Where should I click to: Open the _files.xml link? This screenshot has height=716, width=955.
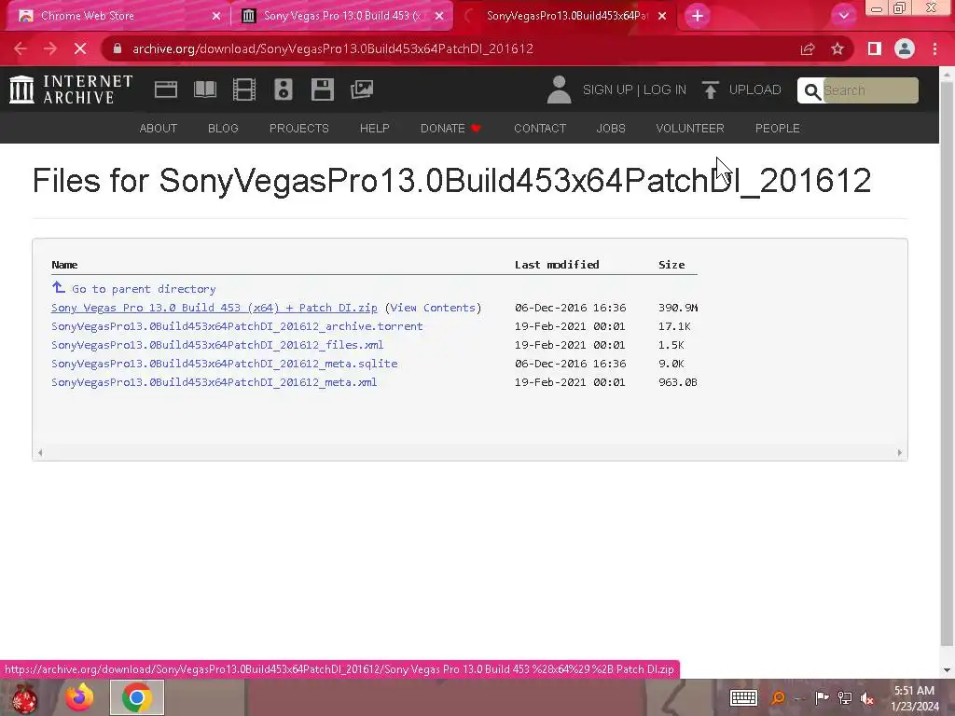click(x=217, y=345)
